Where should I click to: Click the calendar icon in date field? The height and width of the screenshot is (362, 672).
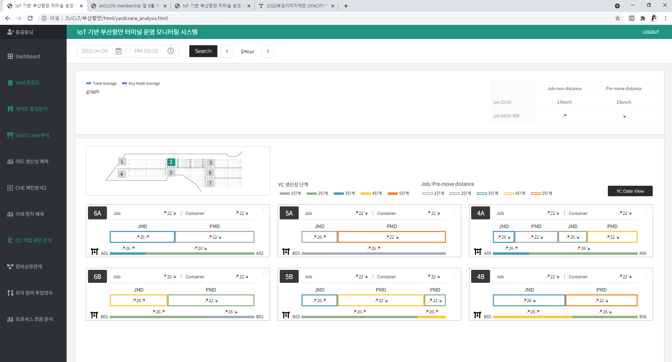[118, 51]
